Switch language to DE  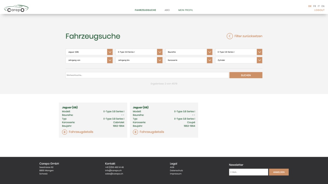[x=310, y=6]
